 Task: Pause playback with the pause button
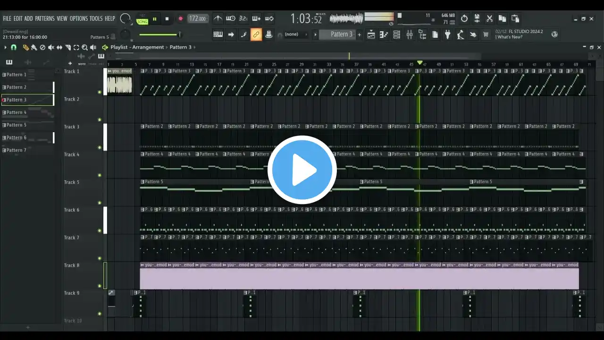pyautogui.click(x=154, y=19)
